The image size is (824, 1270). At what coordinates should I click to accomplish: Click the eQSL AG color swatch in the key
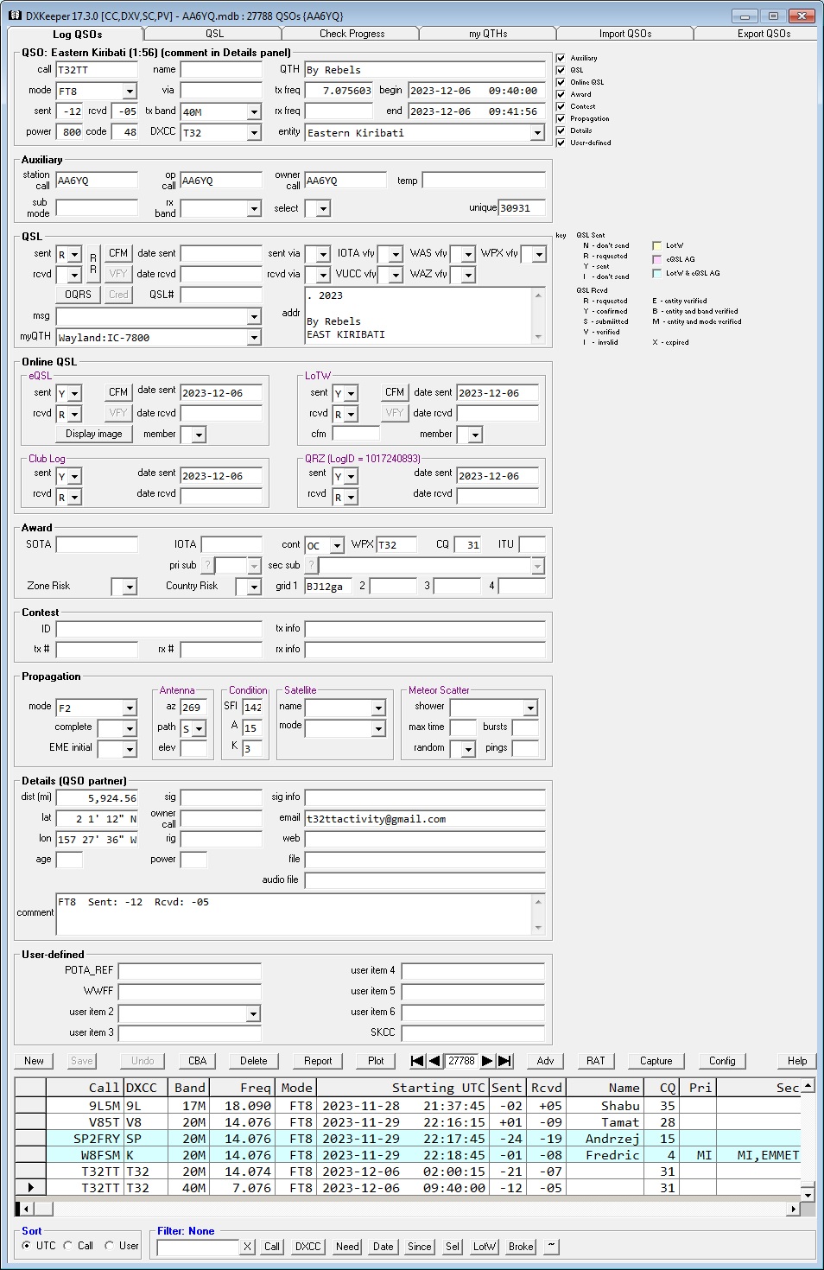[x=656, y=259]
